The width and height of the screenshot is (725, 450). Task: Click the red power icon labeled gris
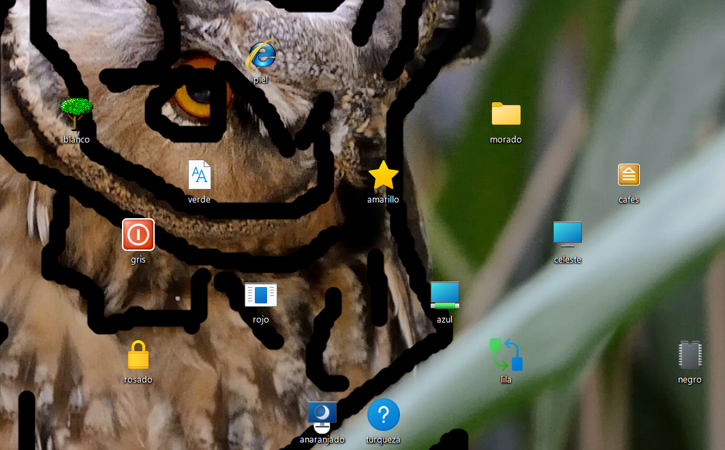tap(138, 235)
